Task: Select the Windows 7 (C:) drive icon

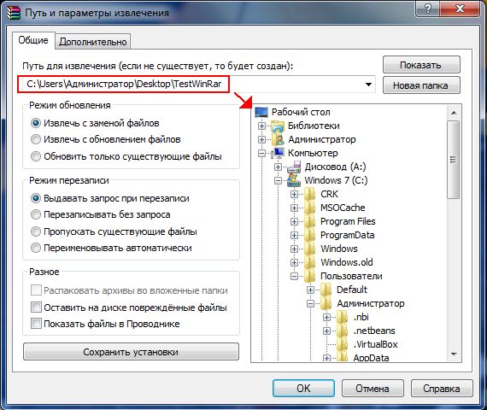Action: 294,180
